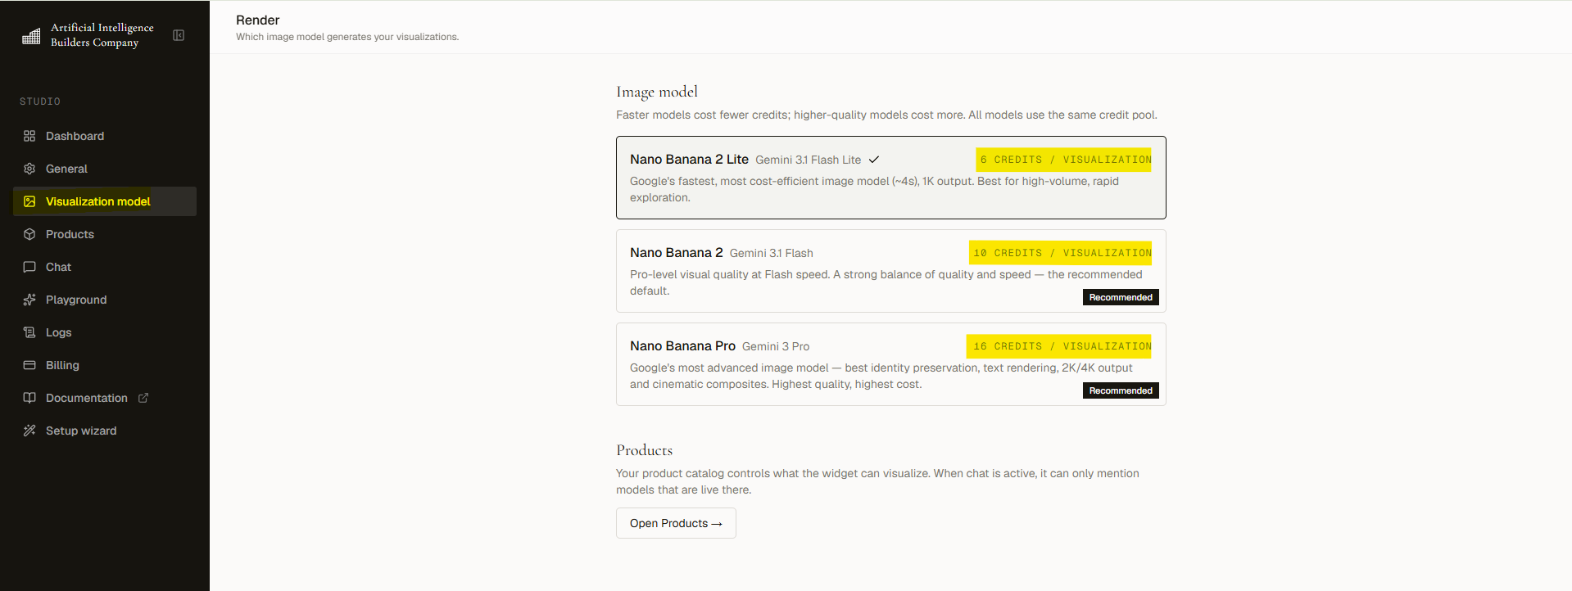Choose the Nano Banana 2 model card
This screenshot has height=591, width=1572.
coord(891,271)
